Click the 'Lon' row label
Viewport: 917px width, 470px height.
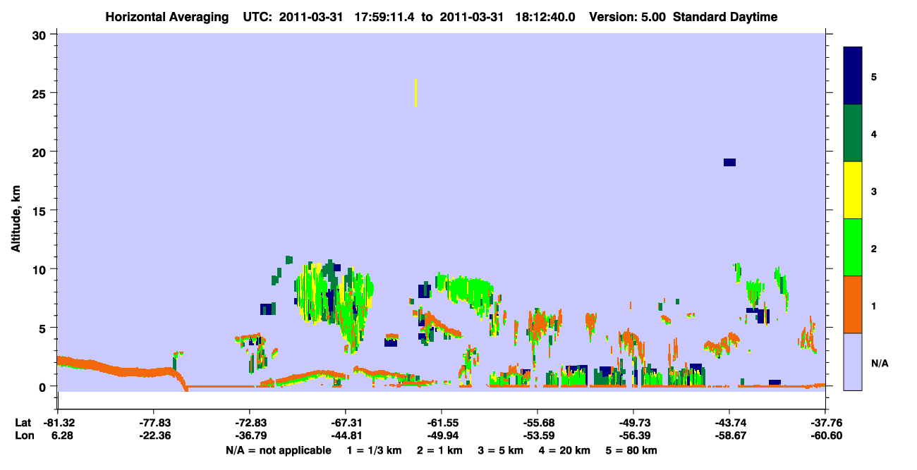point(23,435)
